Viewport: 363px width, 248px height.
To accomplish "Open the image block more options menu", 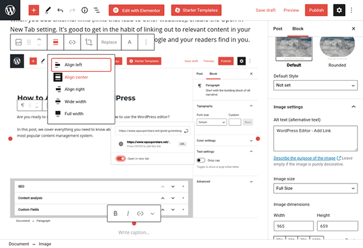I will 146,42.
